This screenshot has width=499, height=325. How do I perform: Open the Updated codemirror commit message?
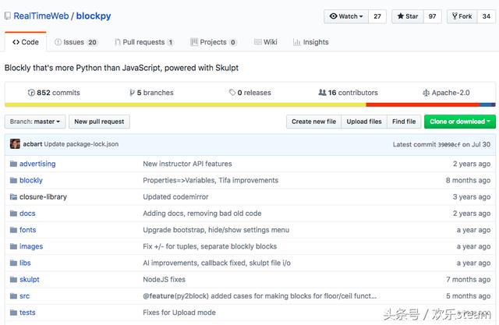pos(175,197)
